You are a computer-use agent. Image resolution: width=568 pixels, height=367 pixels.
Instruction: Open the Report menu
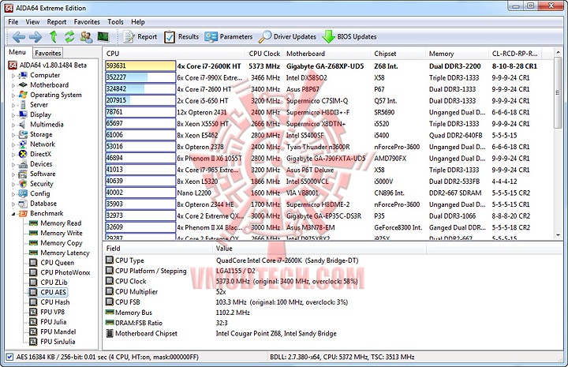57,22
